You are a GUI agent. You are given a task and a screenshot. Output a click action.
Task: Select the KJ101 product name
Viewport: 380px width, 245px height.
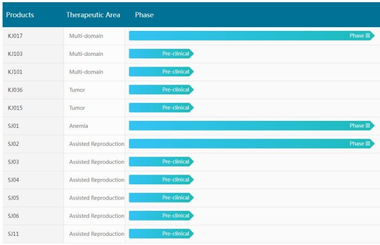[x=15, y=72]
